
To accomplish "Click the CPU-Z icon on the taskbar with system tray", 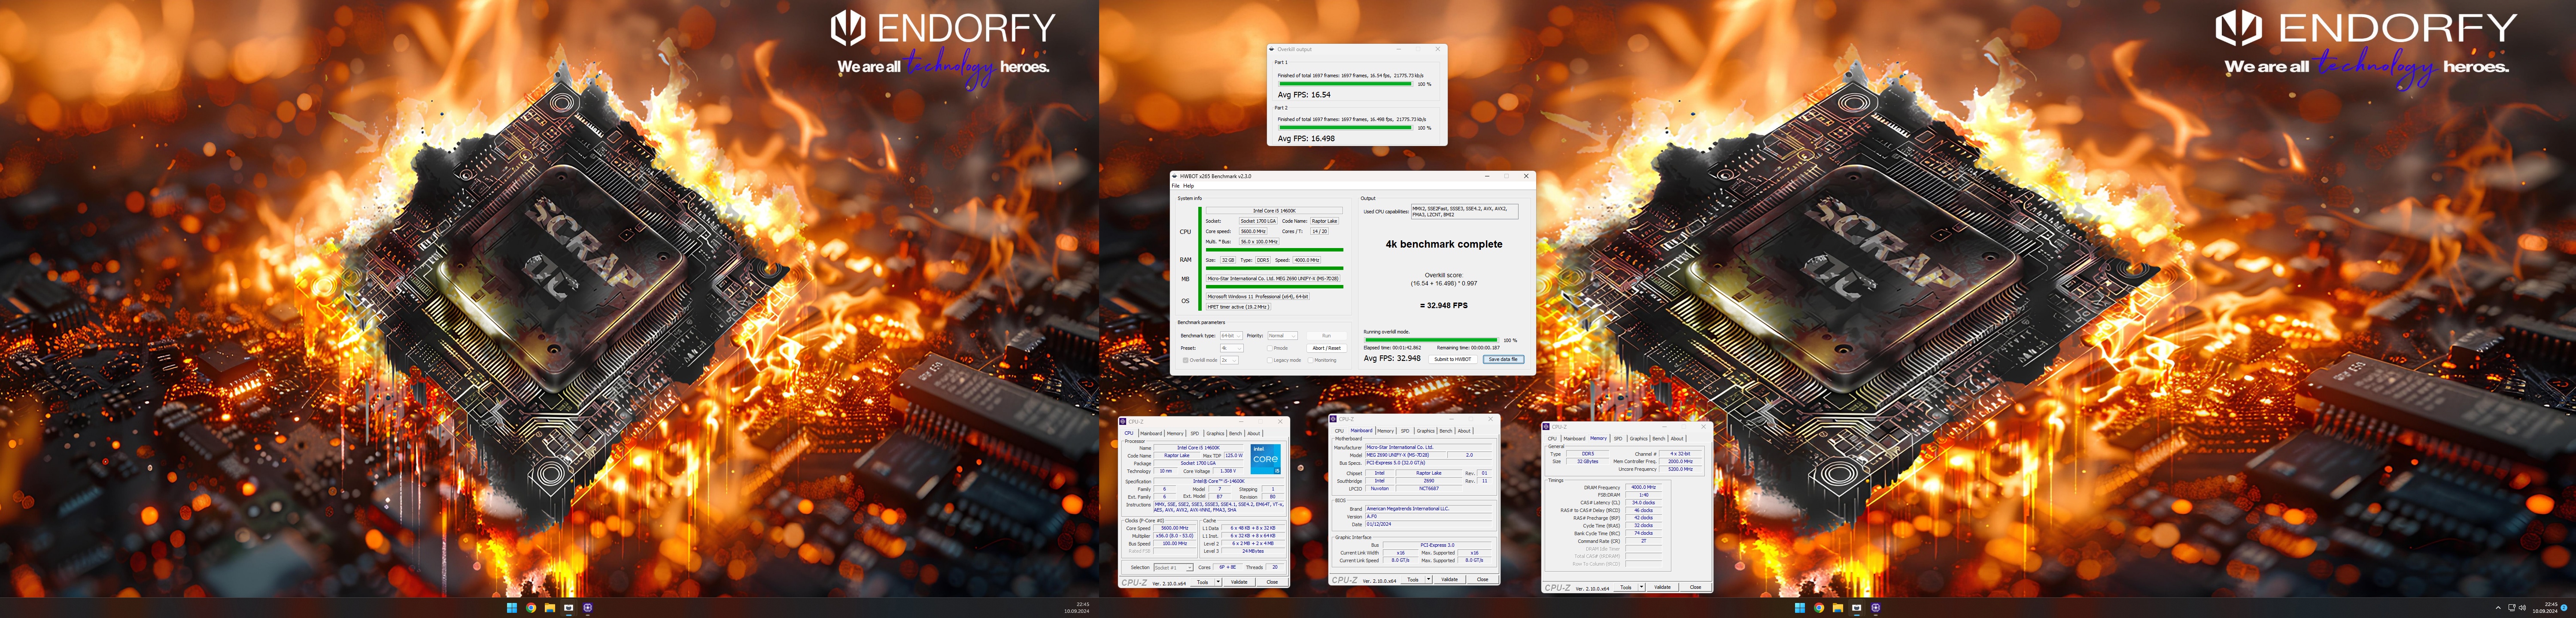I will [x=1876, y=608].
